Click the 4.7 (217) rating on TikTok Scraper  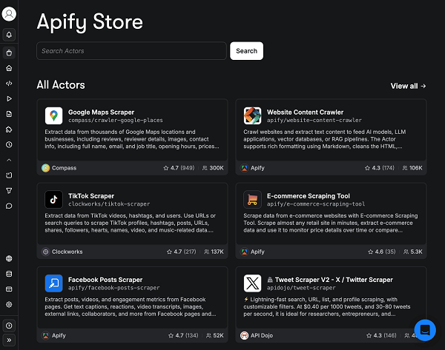pyautogui.click(x=182, y=252)
